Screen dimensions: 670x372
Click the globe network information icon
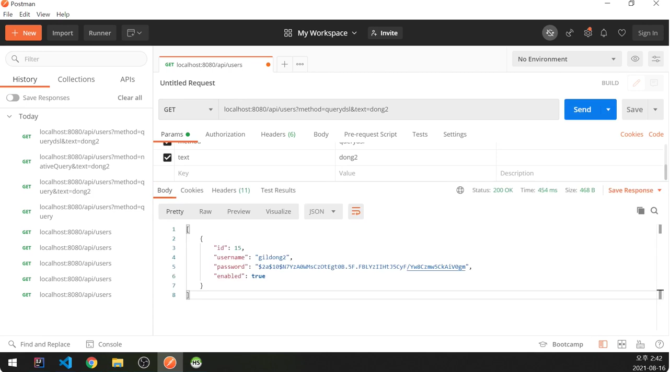pyautogui.click(x=460, y=190)
